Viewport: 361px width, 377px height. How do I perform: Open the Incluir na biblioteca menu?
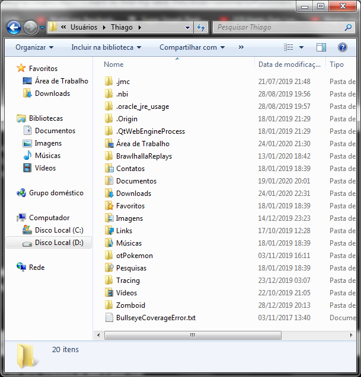(x=106, y=47)
